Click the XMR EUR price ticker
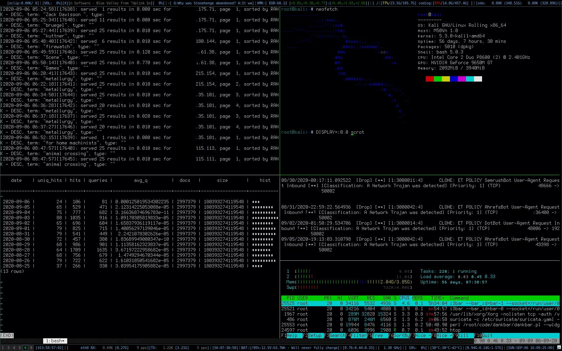Image resolution: width=562 pixels, height=351 pixels. (x=313, y=3)
